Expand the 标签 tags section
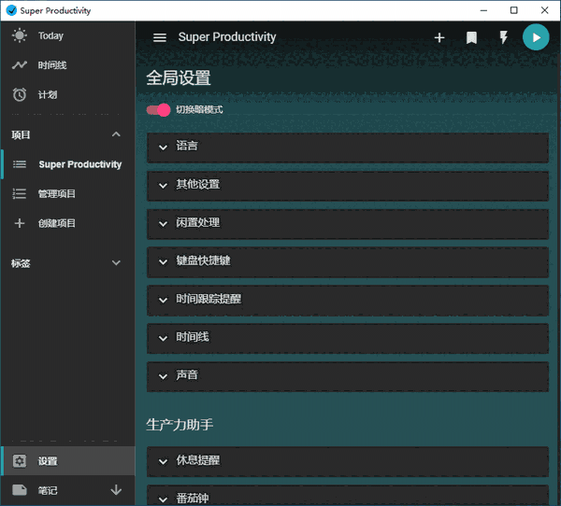This screenshot has width=561, height=506. (116, 263)
